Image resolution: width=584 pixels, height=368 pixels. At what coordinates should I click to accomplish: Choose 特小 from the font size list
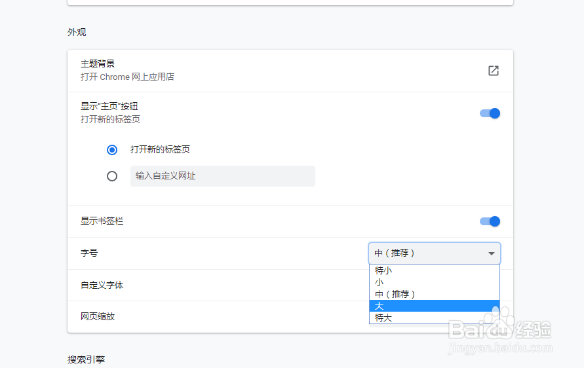(x=383, y=270)
